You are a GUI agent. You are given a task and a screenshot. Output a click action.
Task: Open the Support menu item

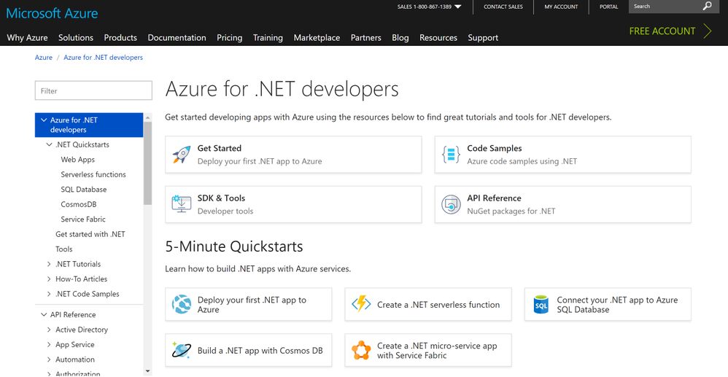483,38
